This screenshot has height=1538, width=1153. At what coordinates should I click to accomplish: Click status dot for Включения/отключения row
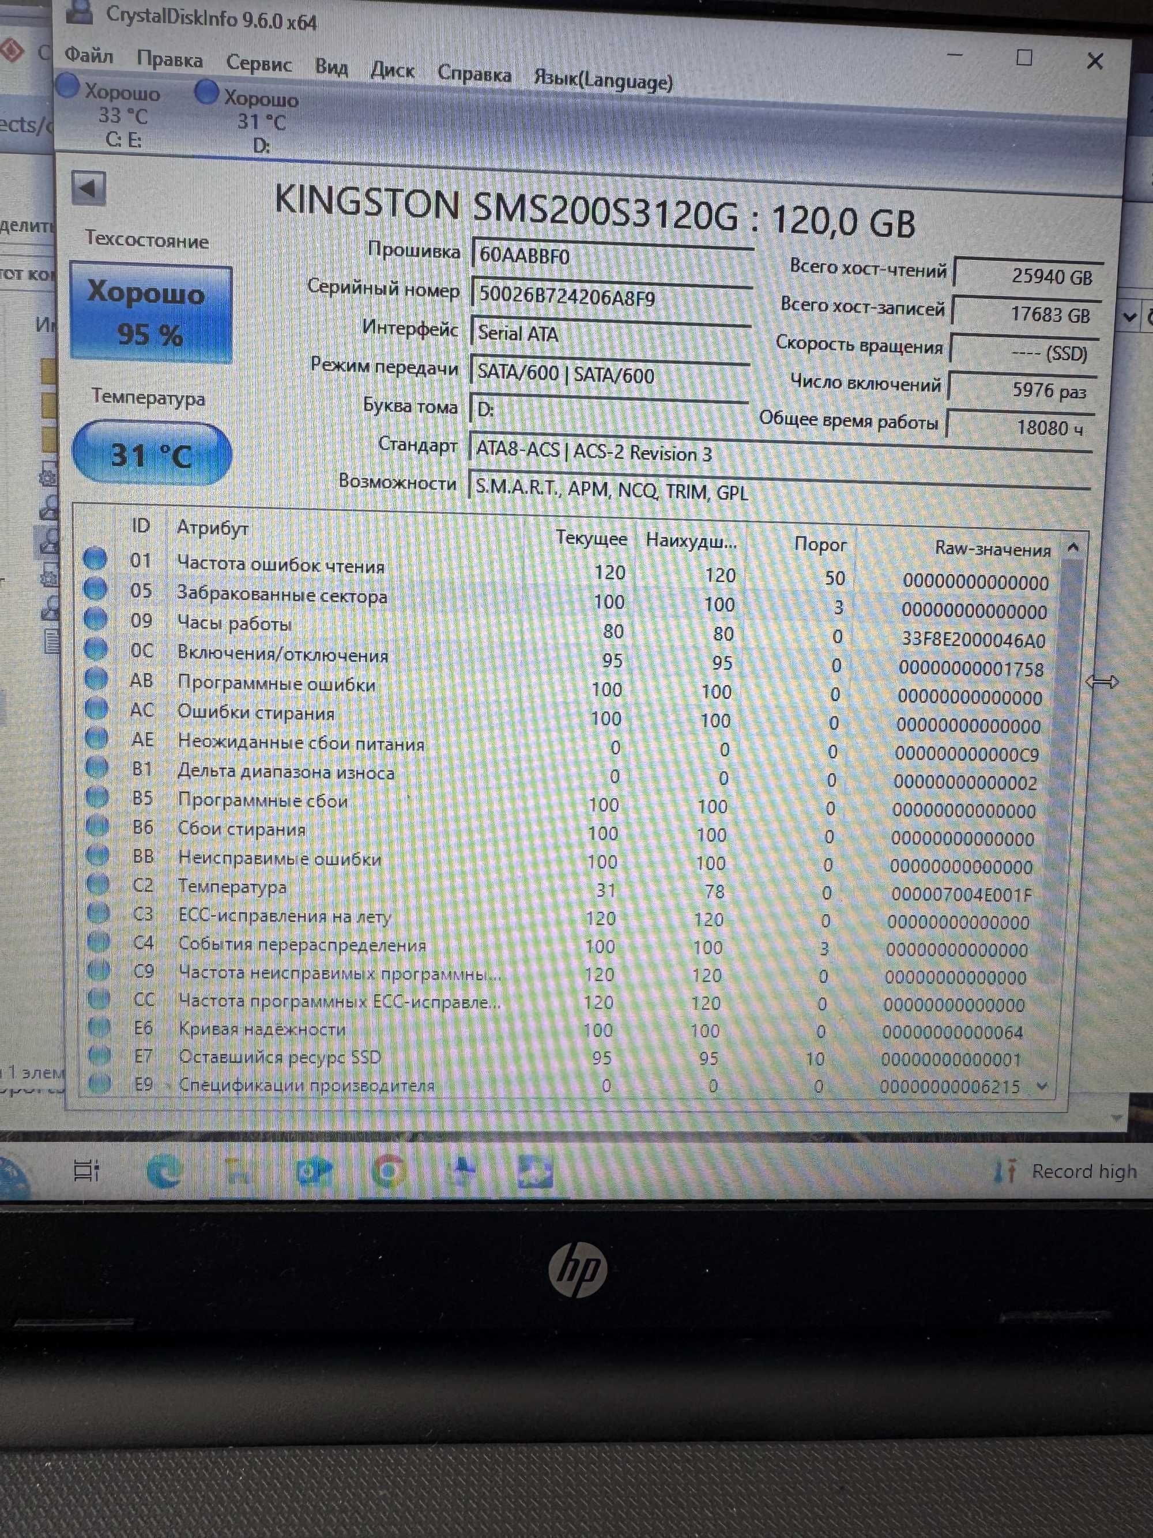[x=95, y=648]
